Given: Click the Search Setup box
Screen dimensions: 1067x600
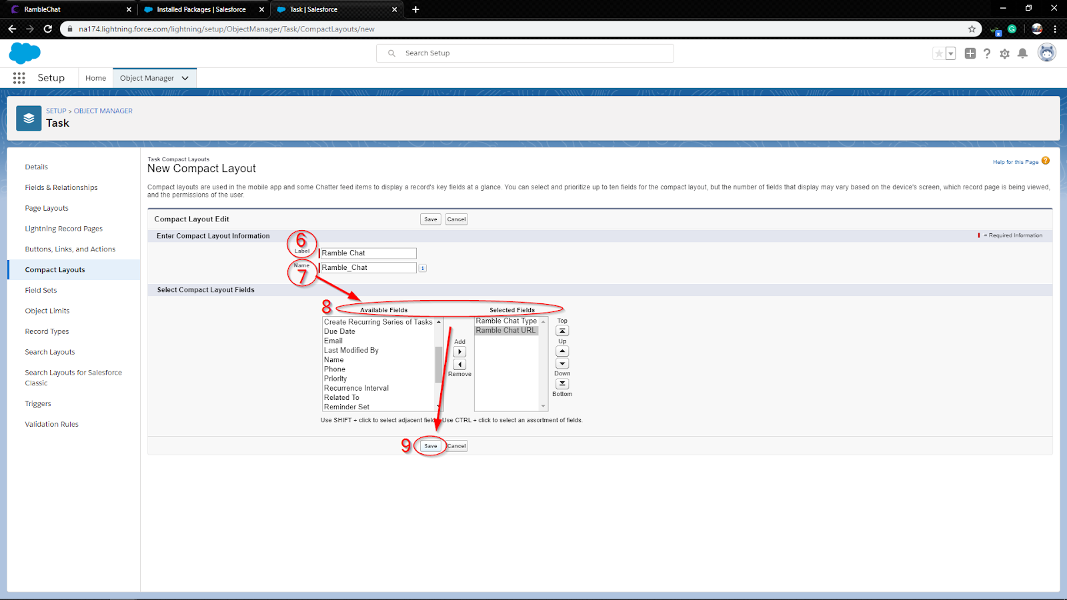Looking at the screenshot, I should click(x=525, y=53).
